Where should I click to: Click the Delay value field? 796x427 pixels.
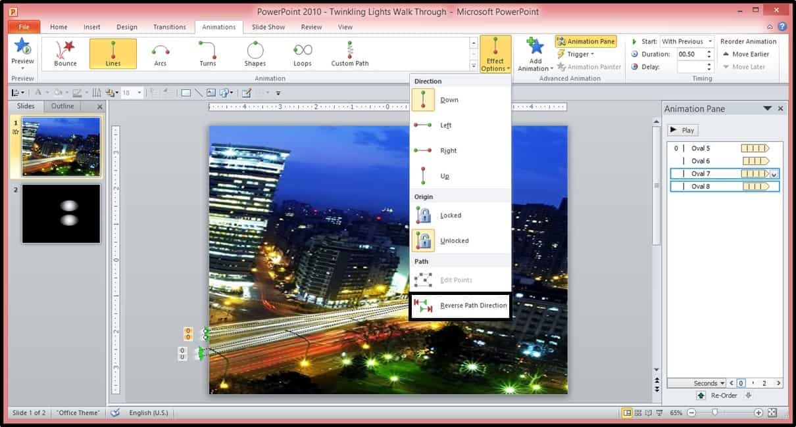(690, 66)
